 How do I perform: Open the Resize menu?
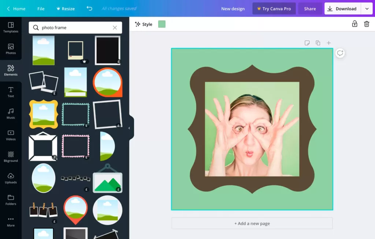66,9
